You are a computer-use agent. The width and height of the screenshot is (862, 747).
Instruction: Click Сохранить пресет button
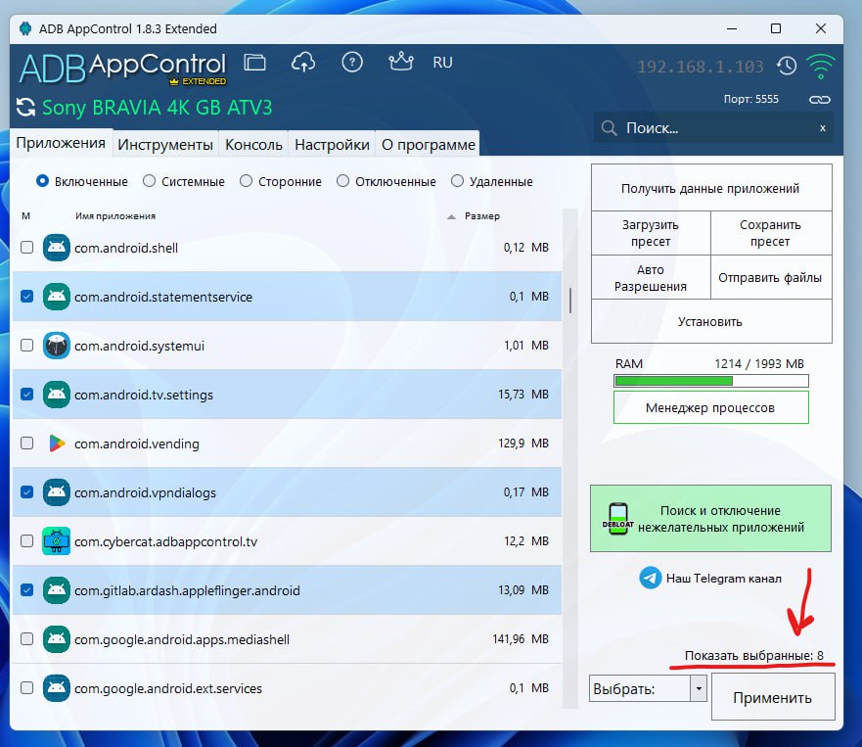click(771, 233)
